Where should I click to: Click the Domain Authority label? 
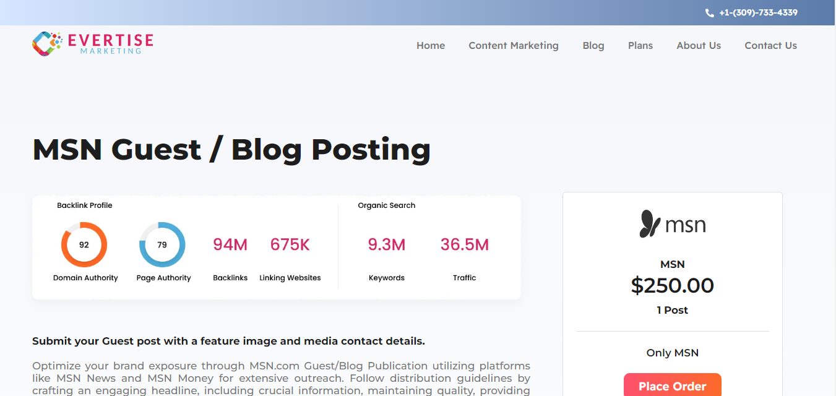[85, 278]
